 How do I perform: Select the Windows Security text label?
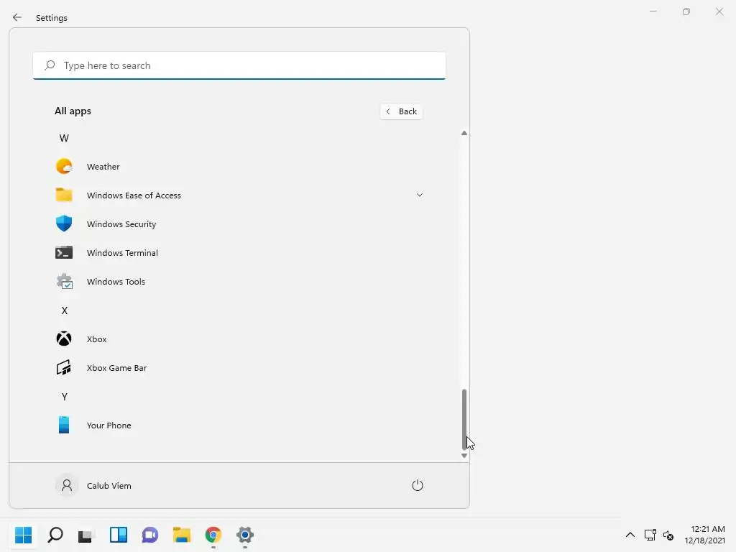(121, 224)
